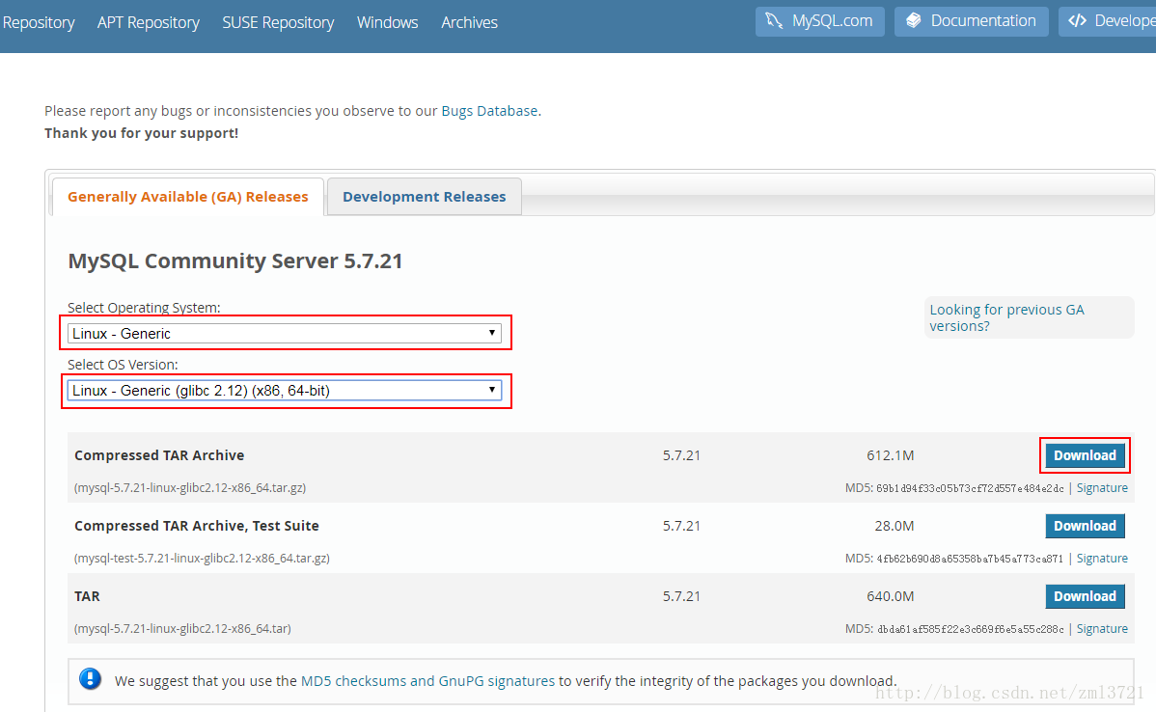Open Signature link for mysql-5.7.21 tar.gz
The image size is (1156, 712).
(x=1102, y=488)
